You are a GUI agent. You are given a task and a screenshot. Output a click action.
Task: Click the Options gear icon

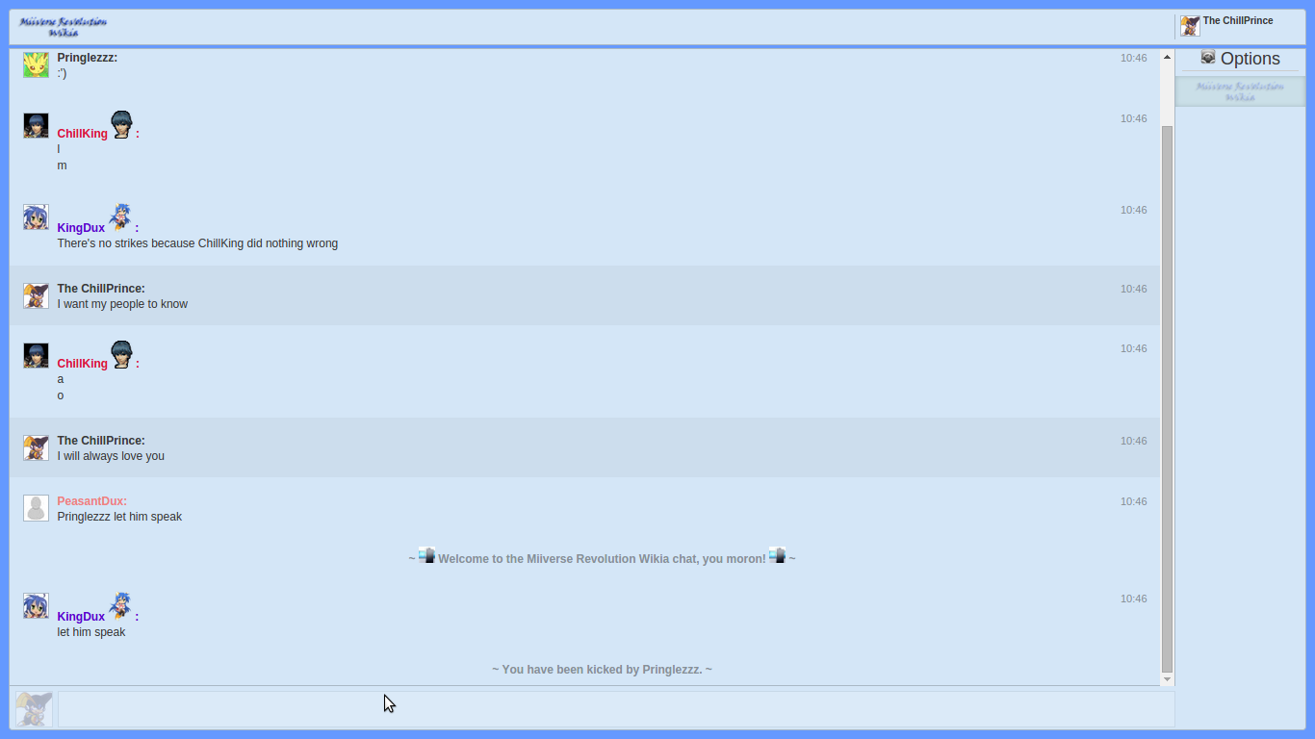[1208, 57]
